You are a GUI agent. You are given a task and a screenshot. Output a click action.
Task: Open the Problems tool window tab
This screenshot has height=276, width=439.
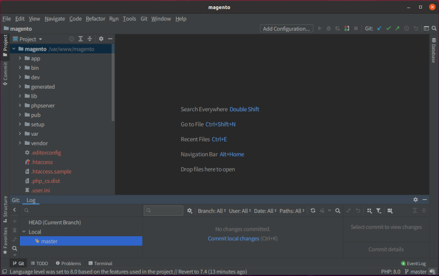pyautogui.click(x=68, y=264)
